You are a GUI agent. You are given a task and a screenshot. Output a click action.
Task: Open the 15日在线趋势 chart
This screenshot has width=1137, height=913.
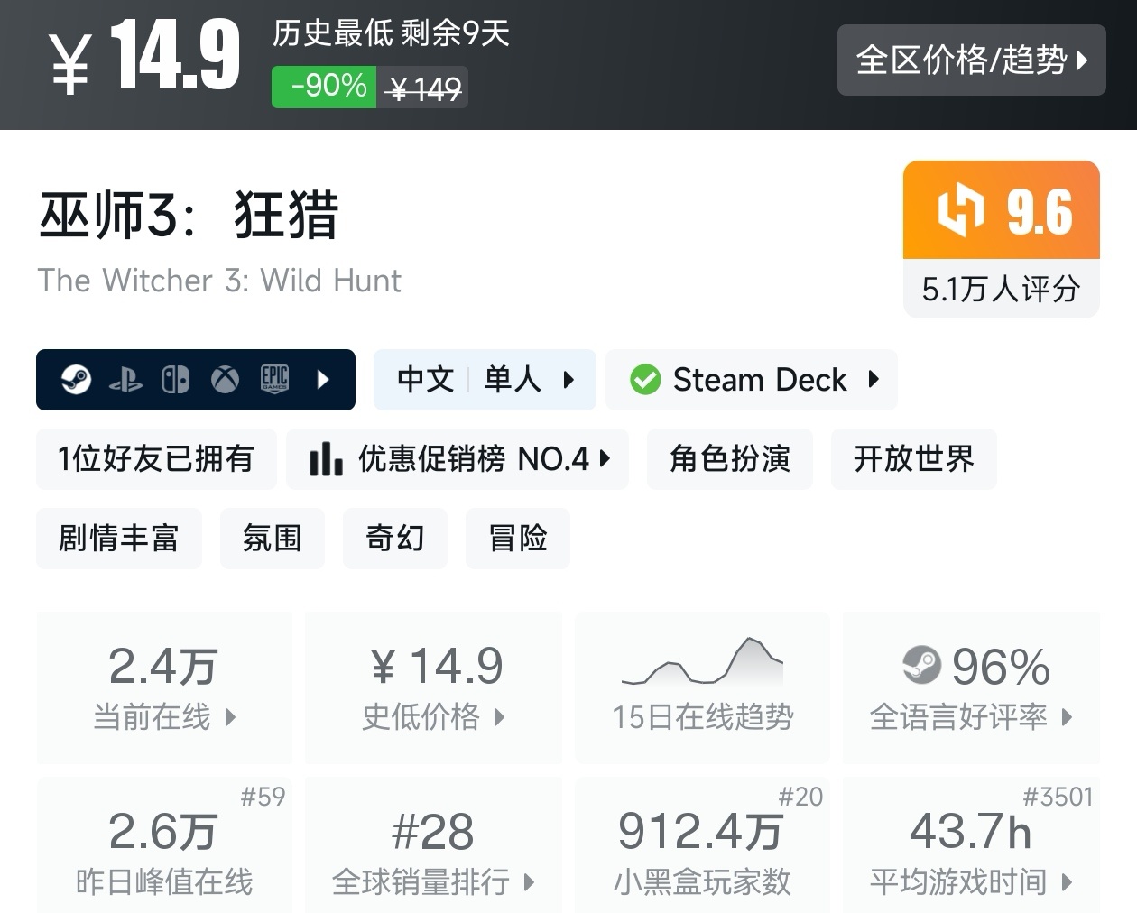[x=702, y=687]
